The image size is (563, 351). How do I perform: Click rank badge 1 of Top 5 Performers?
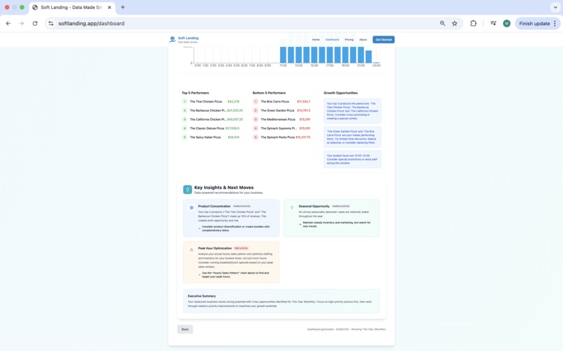point(184,101)
